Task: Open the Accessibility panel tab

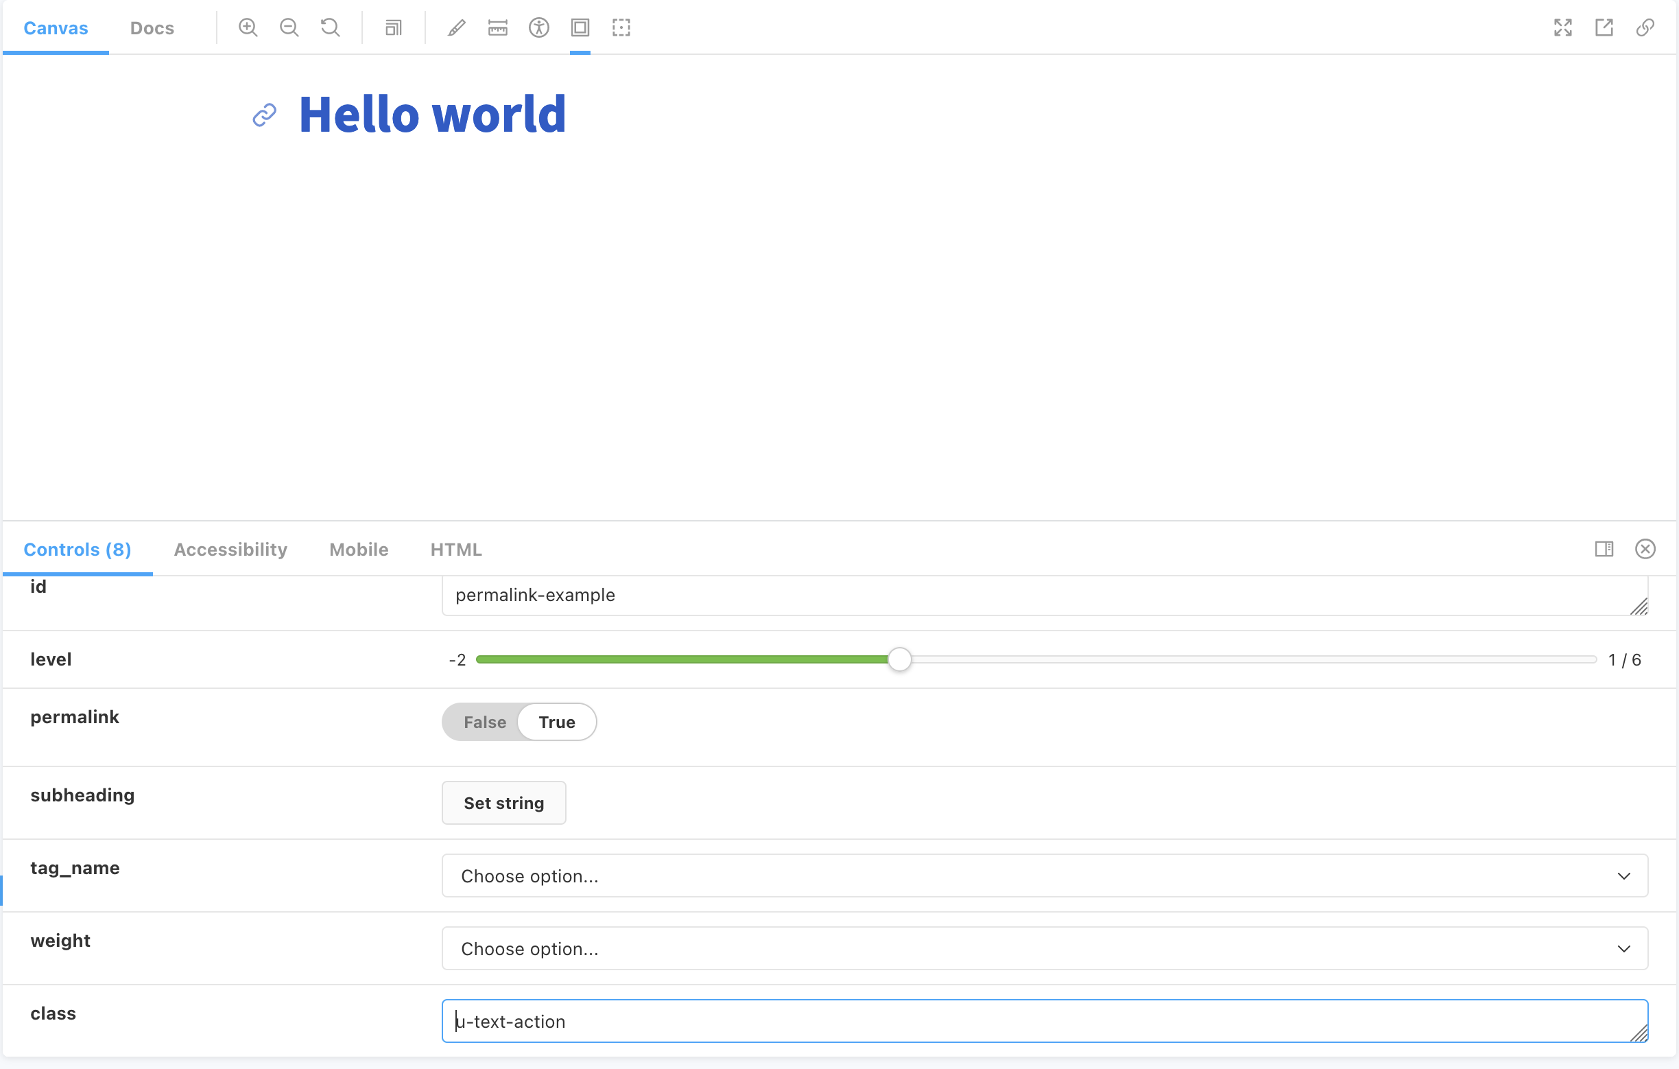Action: tap(230, 549)
